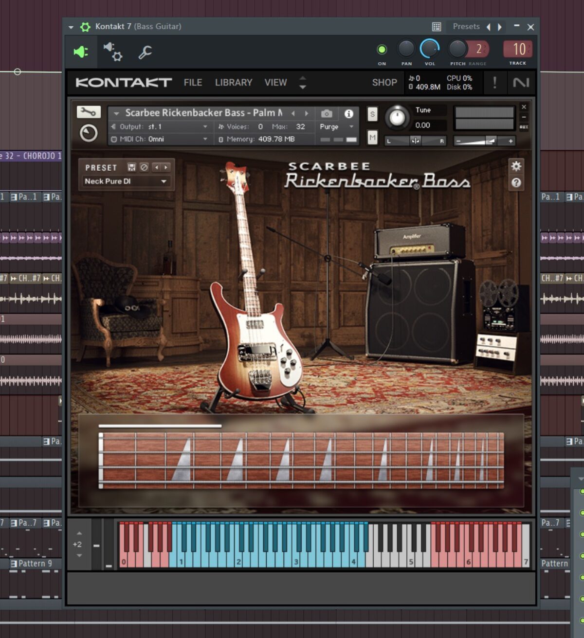Click the snapshot camera icon

[x=327, y=114]
